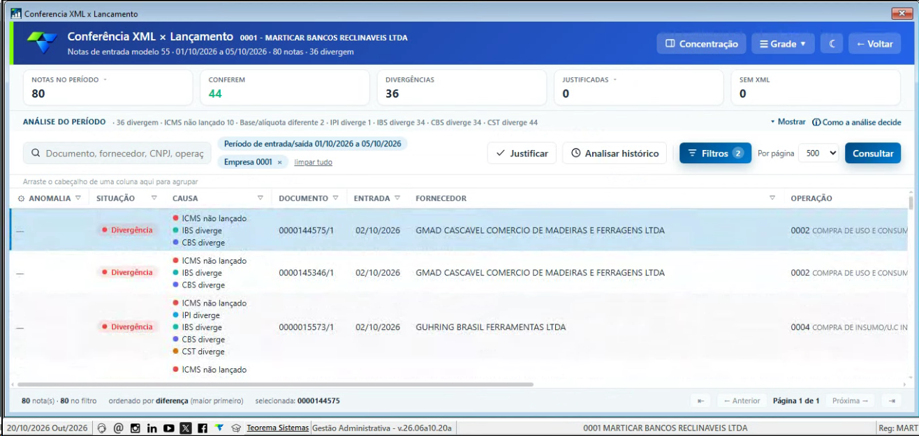
Task: Open the support headset icon in status bar
Action: [102, 428]
